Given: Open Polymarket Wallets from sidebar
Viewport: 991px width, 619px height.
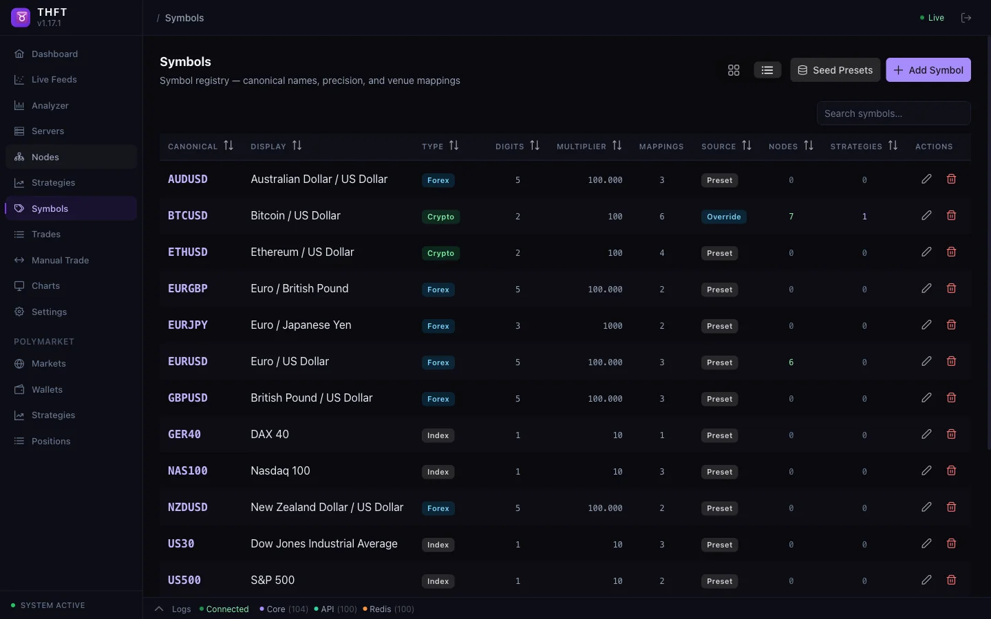Looking at the screenshot, I should (x=47, y=389).
